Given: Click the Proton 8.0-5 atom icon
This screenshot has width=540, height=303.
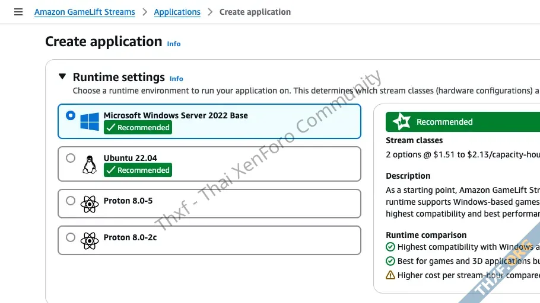Looking at the screenshot, I should tap(90, 204).
